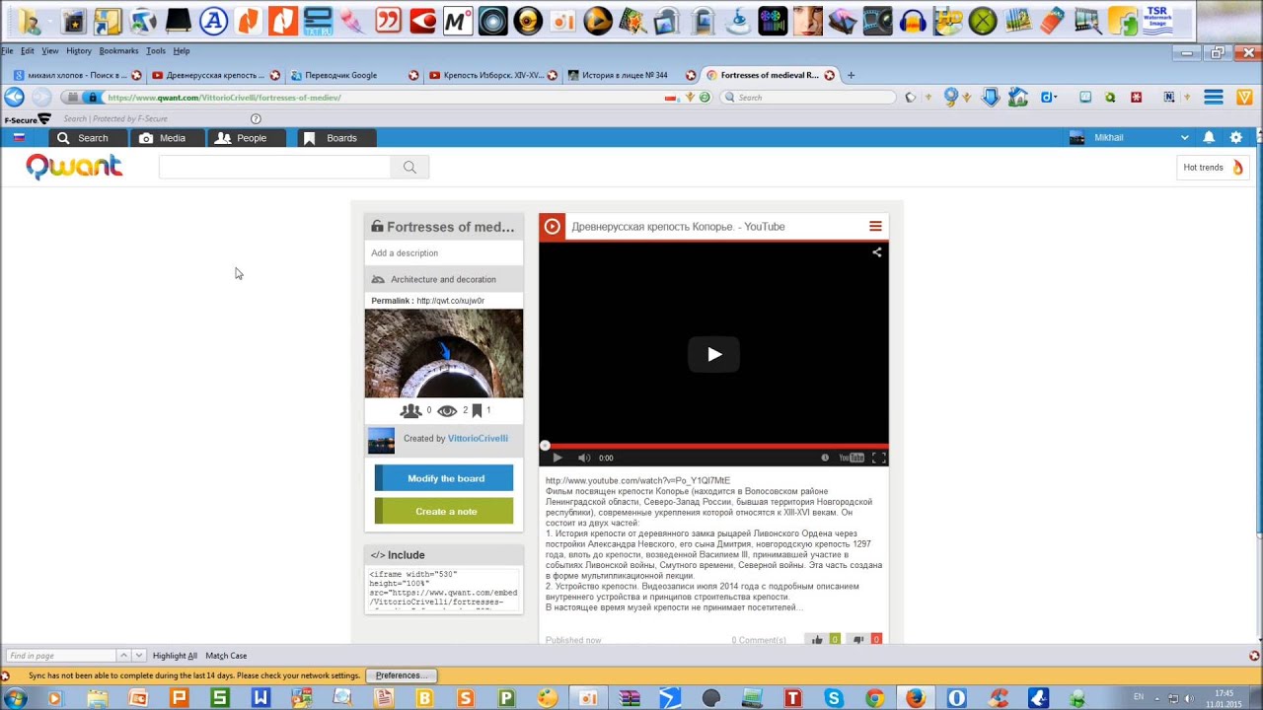Click the thumbs-up icon under the video
The image size is (1263, 710).
point(817,640)
